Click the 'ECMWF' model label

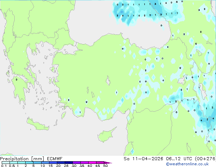coord(55,159)
